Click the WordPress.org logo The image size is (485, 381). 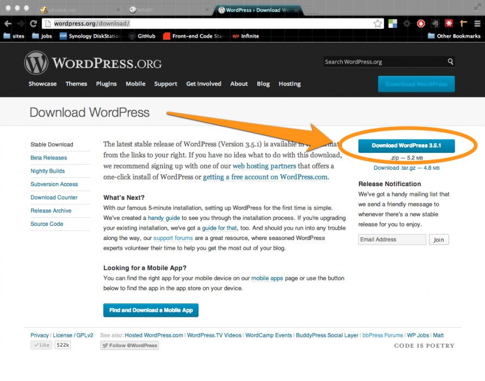[x=93, y=63]
